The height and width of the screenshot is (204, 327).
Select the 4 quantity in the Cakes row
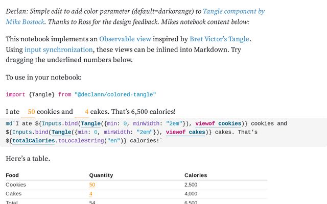(x=91, y=194)
